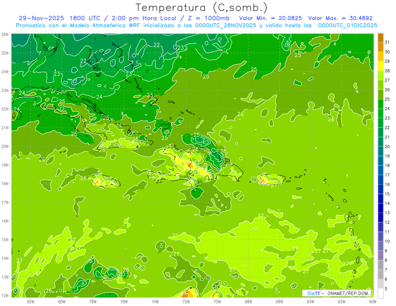Click the '1800 UTC' time text
The image size is (396, 306).
(x=85, y=18)
